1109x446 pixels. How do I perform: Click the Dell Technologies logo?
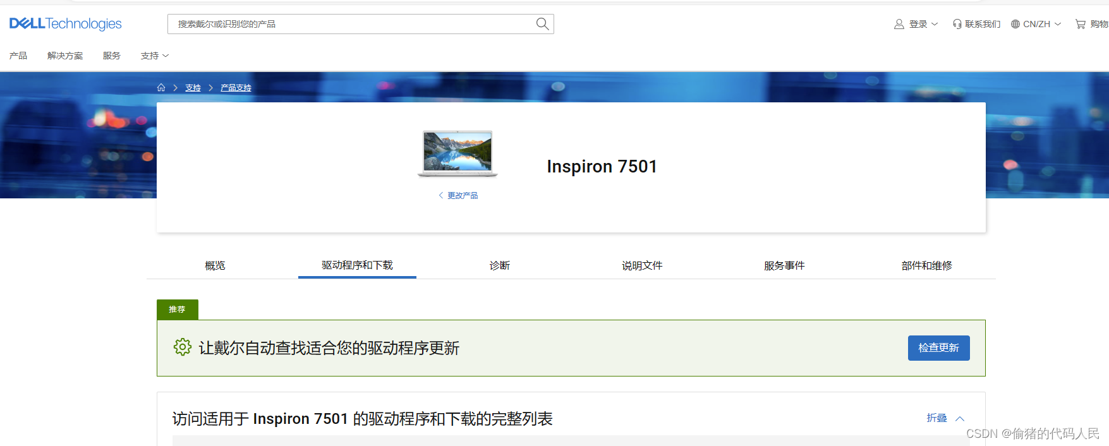click(x=66, y=24)
